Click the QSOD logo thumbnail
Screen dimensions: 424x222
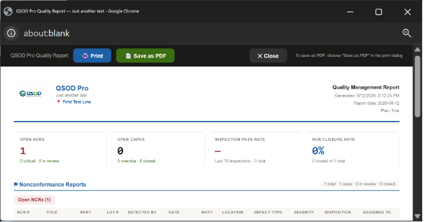pyautogui.click(x=30, y=94)
